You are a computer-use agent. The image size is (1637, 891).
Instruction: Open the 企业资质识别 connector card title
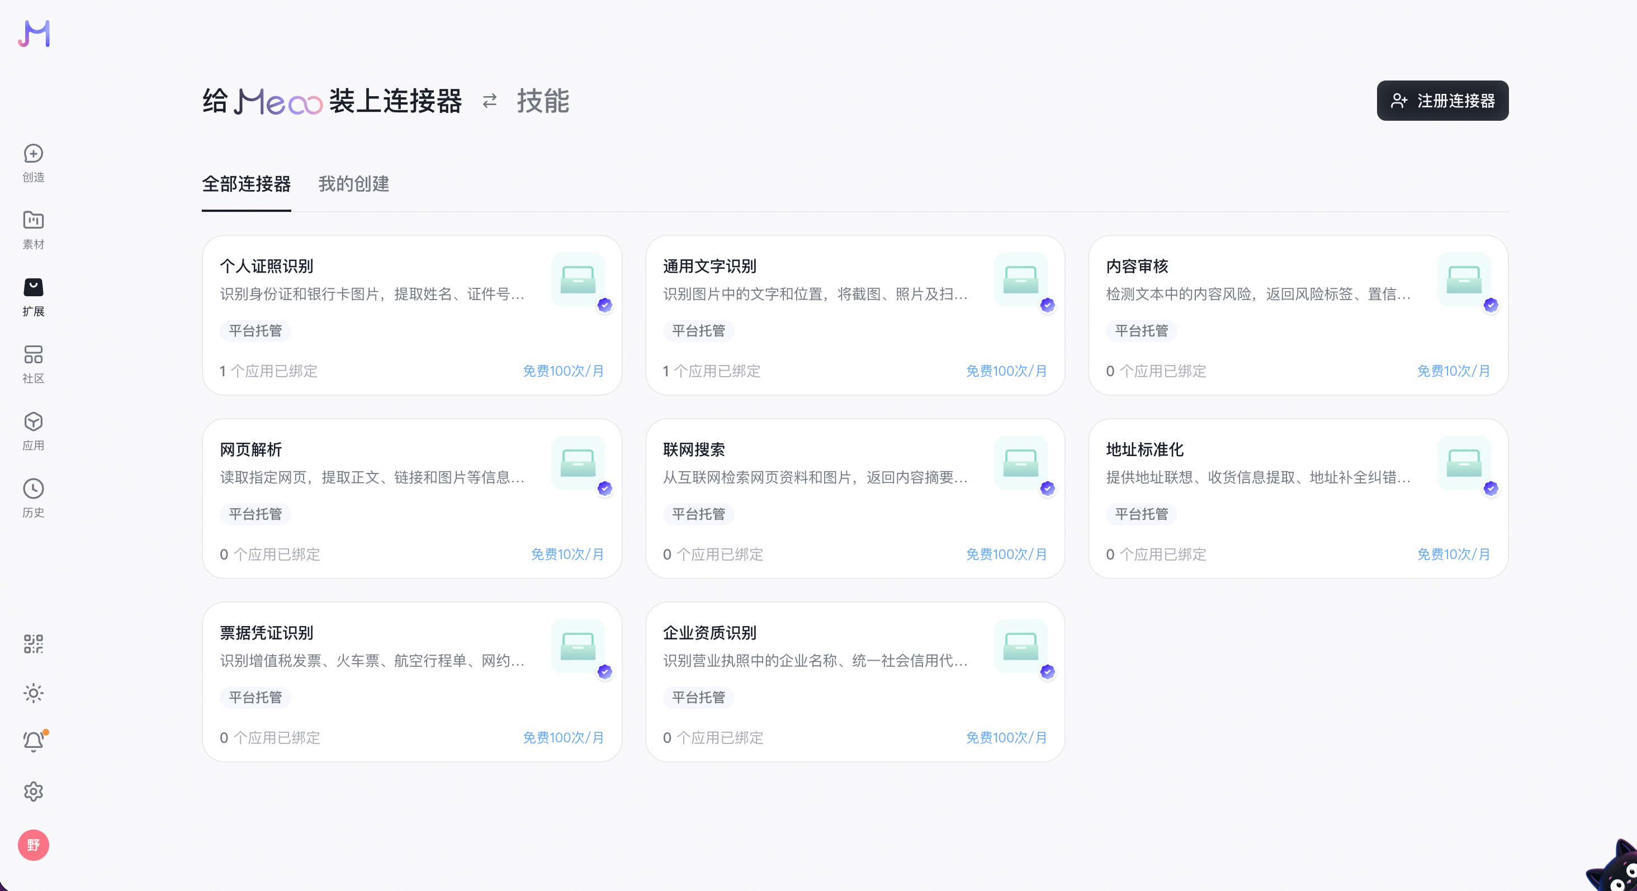710,633
